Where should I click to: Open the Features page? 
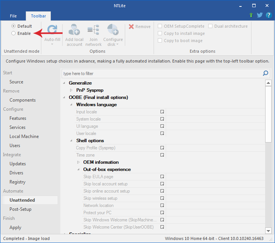pos(18,118)
